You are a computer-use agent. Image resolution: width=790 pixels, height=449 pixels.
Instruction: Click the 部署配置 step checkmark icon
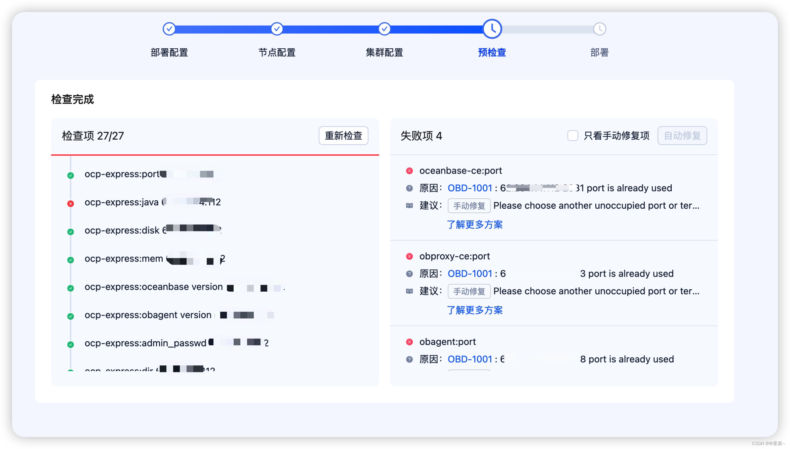pyautogui.click(x=169, y=29)
